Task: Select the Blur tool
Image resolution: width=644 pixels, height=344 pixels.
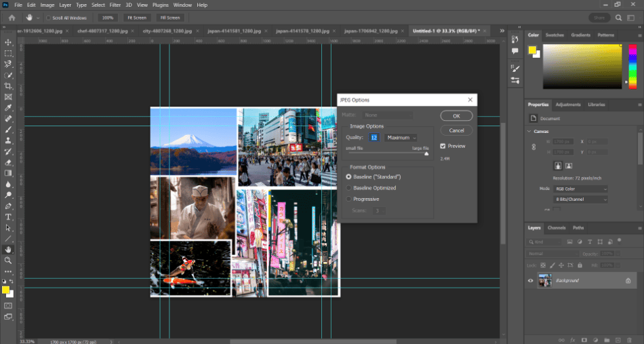Action: pos(8,184)
